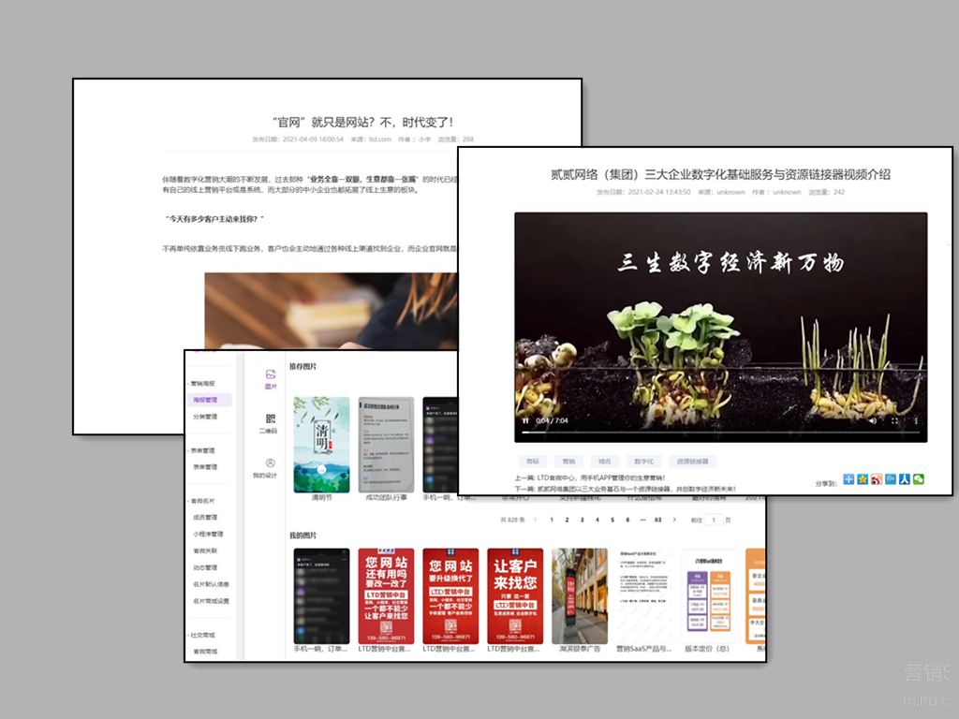
Task: Select 分类管理 in the left menu
Action: coord(205,417)
